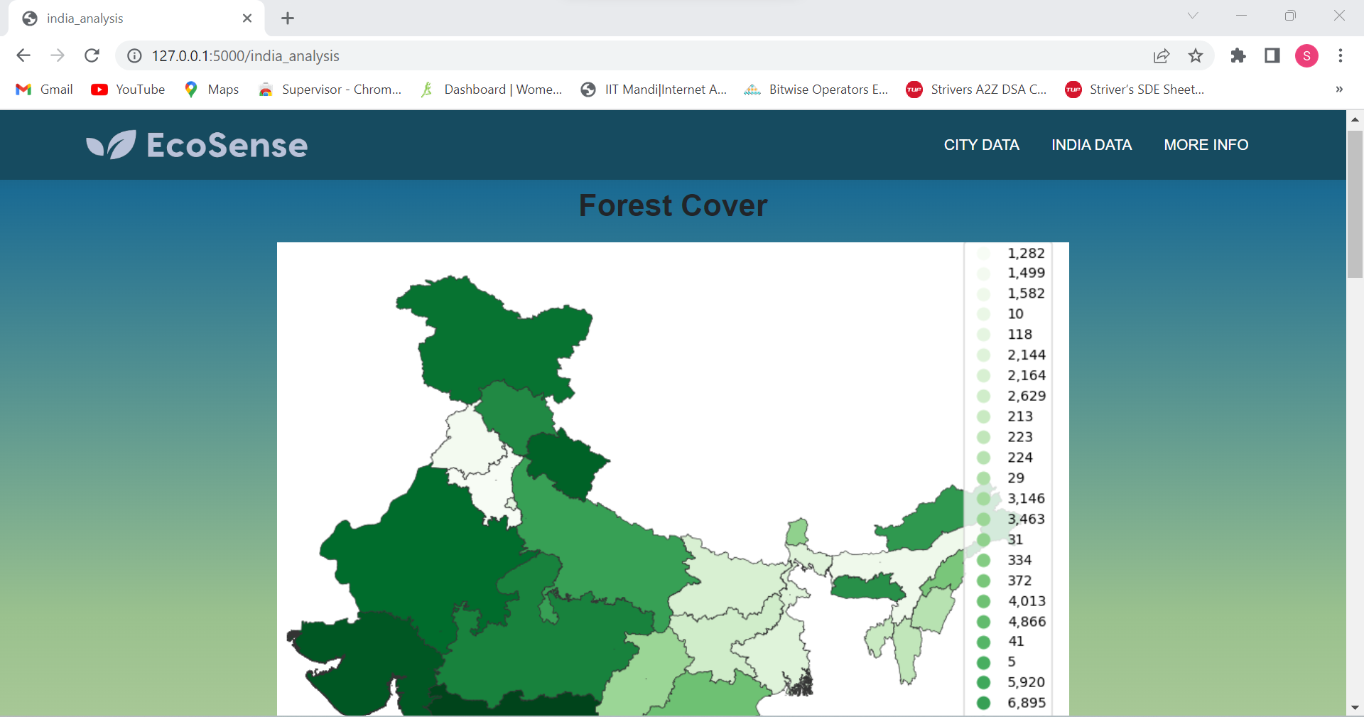
Task: Open the page share menu
Action: click(x=1162, y=55)
